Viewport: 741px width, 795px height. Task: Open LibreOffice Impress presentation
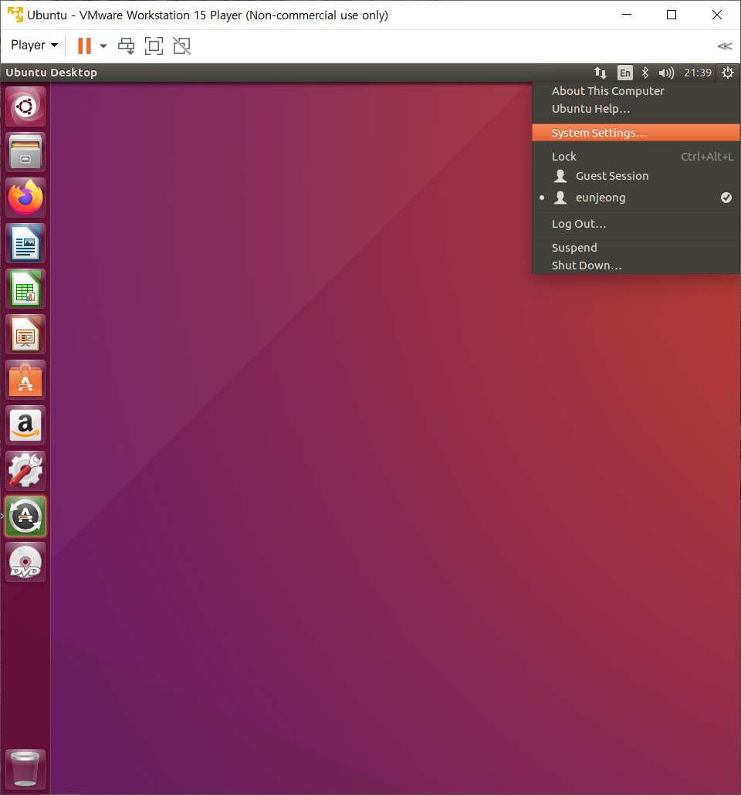click(x=25, y=335)
